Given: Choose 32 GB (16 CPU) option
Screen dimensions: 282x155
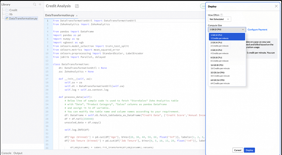Looking at the screenshot, I should [x=227, y=74].
